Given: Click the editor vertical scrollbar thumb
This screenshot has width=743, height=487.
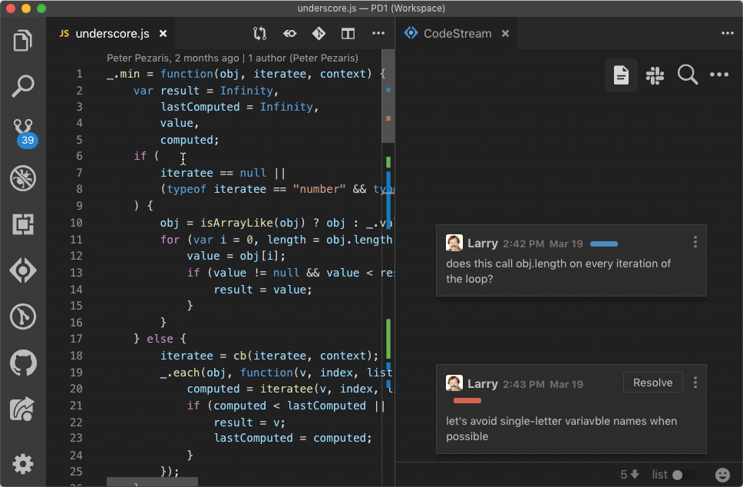Looking at the screenshot, I should 388,96.
